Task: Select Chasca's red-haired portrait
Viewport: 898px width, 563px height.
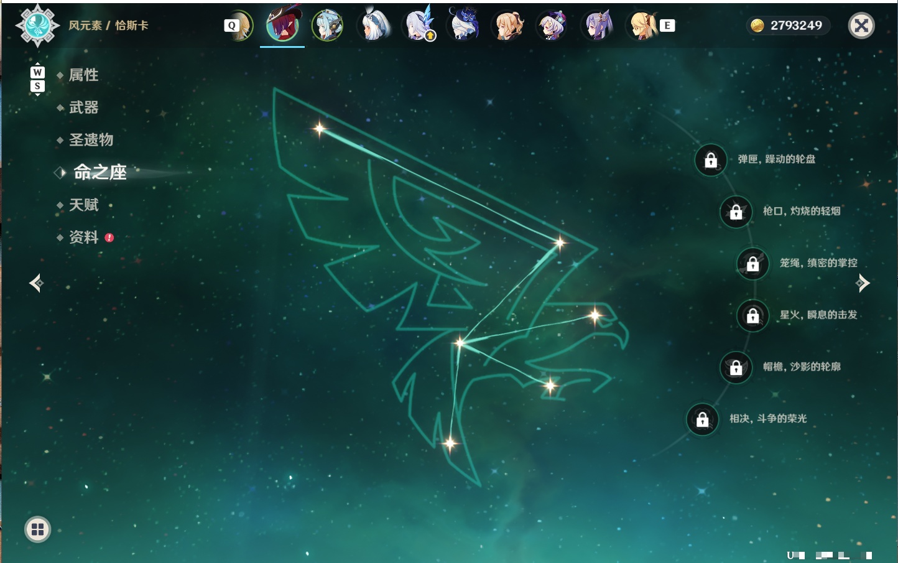Action: point(282,25)
